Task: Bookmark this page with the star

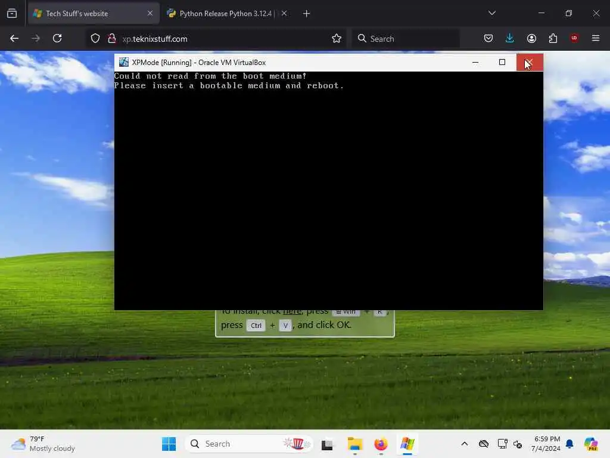Action: tap(337, 38)
